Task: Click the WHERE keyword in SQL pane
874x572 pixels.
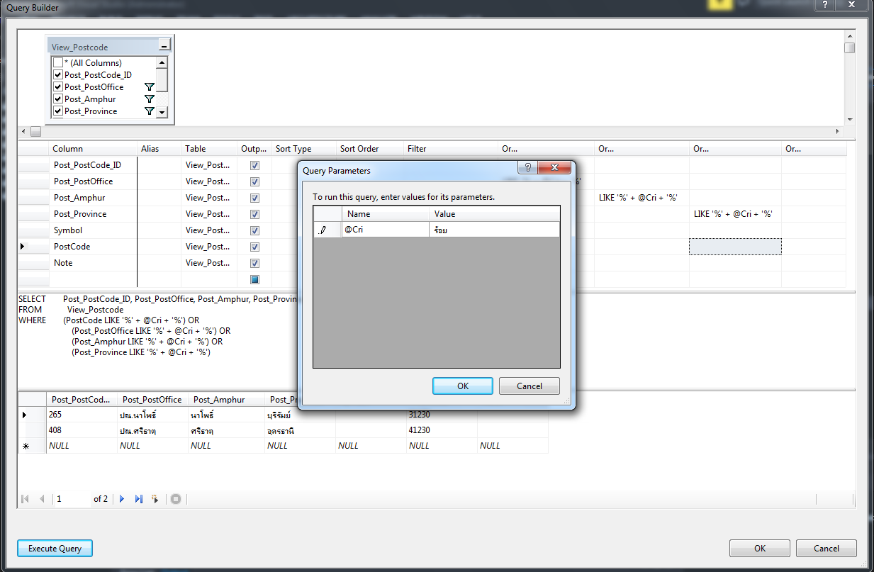Action: tap(32, 320)
